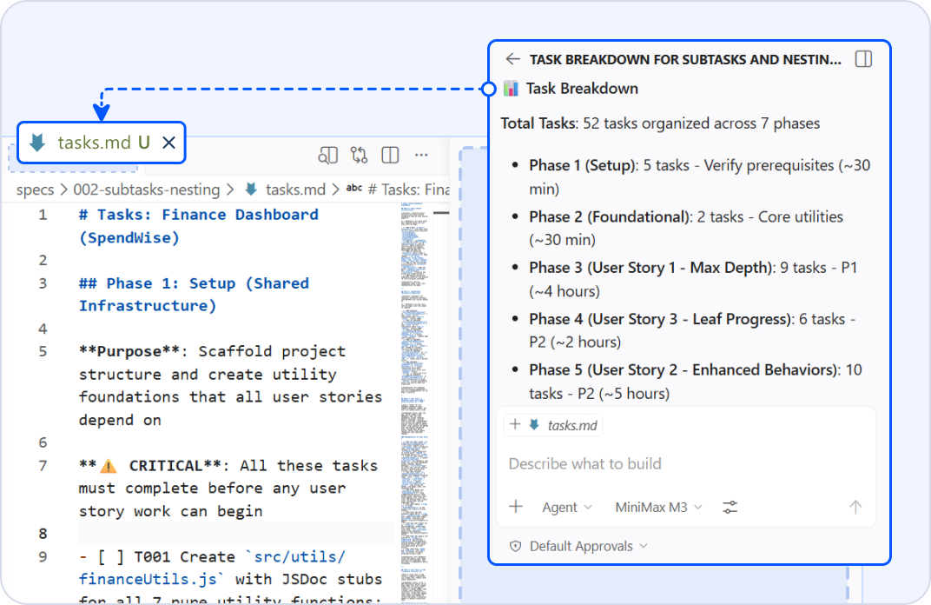Add context with plus beside tasks.md chip
Image resolution: width=931 pixels, height=605 pixels.
coord(515,424)
